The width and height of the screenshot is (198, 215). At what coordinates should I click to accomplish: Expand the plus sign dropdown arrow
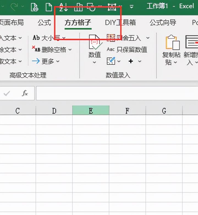click(x=140, y=61)
